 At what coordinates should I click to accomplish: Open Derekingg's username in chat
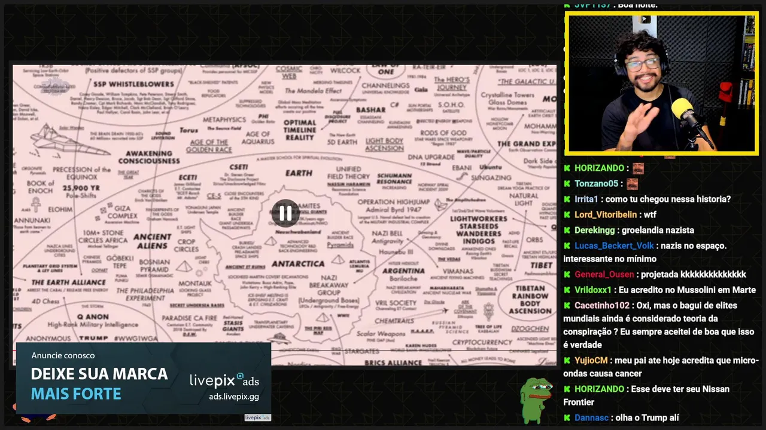595,230
